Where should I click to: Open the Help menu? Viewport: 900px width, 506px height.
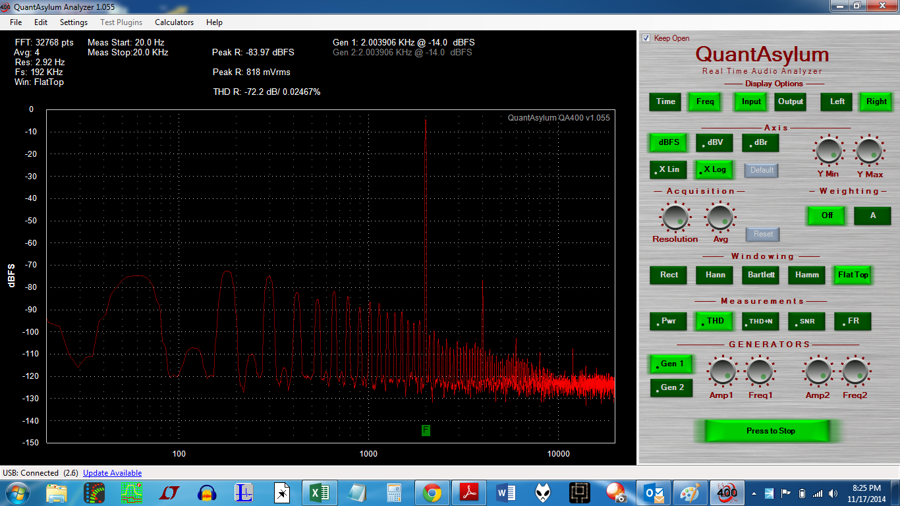tap(214, 22)
